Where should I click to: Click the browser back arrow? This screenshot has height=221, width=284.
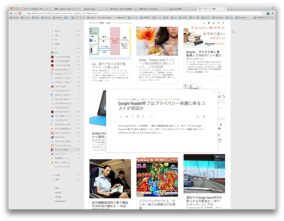tap(11, 13)
